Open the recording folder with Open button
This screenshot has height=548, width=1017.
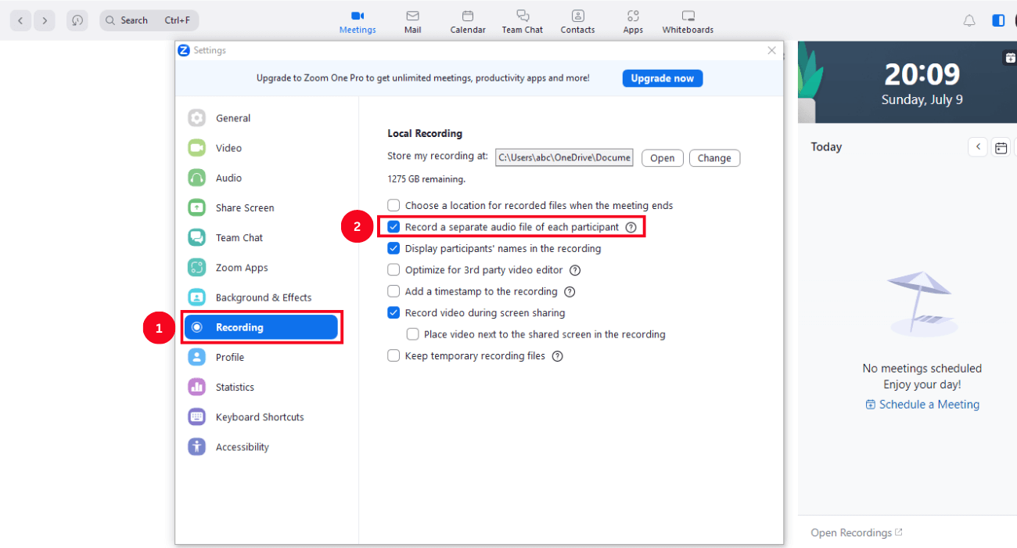point(663,158)
